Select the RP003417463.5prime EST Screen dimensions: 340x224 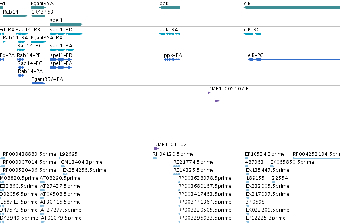tap(179, 198)
